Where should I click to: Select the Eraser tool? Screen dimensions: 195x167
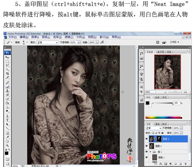coord(7,99)
